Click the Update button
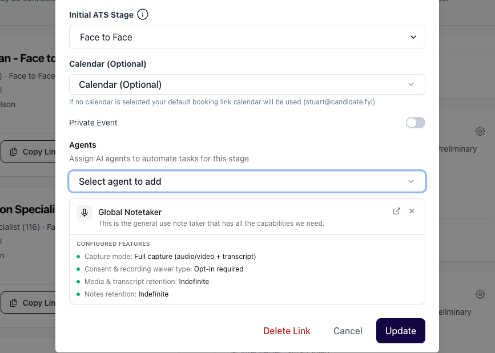The image size is (495, 353). tap(401, 331)
